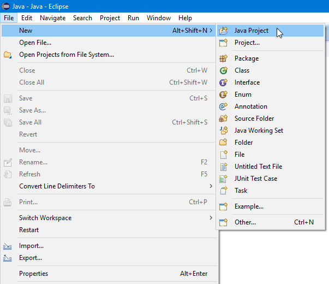This screenshot has height=284, width=329.
Task: Click the Project... wizard icon
Action: pos(223,43)
